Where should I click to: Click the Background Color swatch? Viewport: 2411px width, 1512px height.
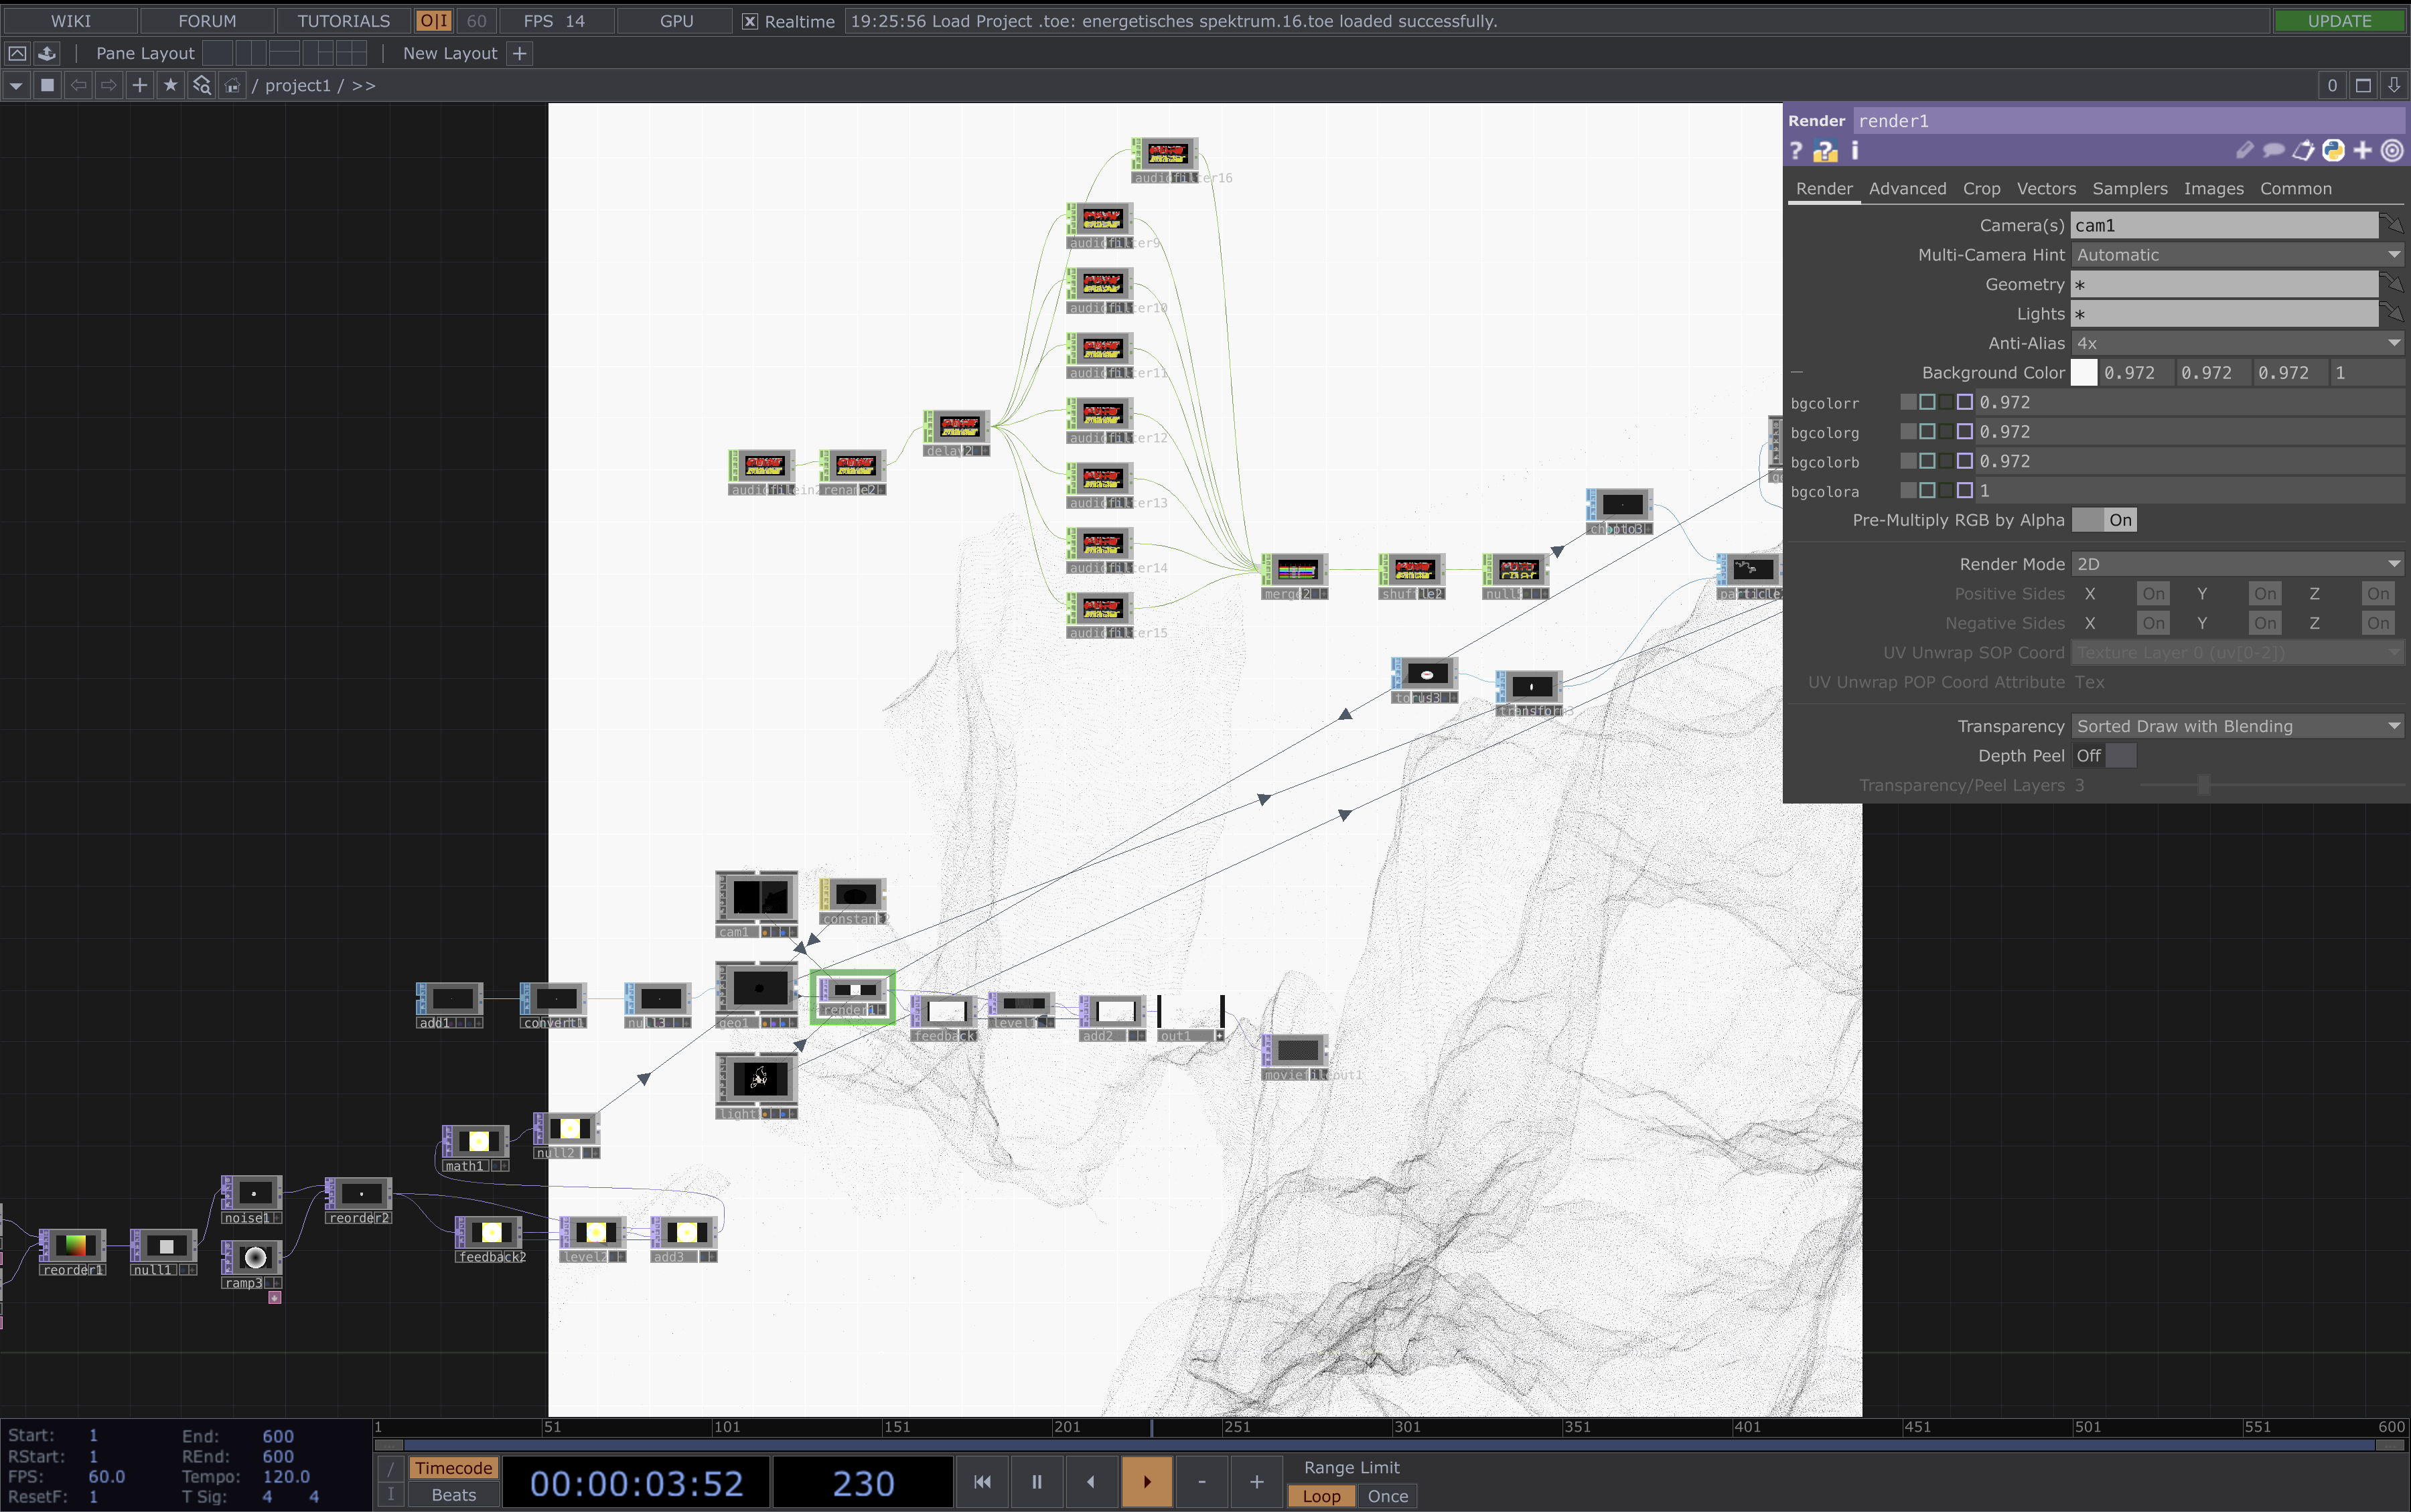[2084, 372]
